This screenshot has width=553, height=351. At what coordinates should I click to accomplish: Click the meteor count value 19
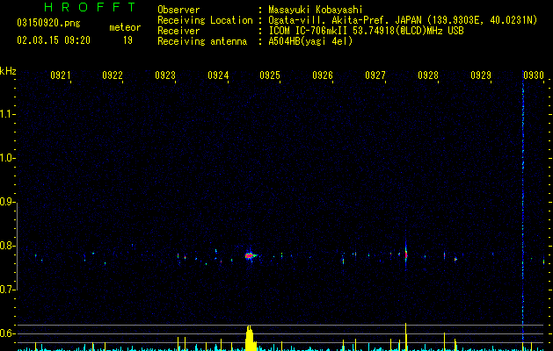pyautogui.click(x=127, y=40)
